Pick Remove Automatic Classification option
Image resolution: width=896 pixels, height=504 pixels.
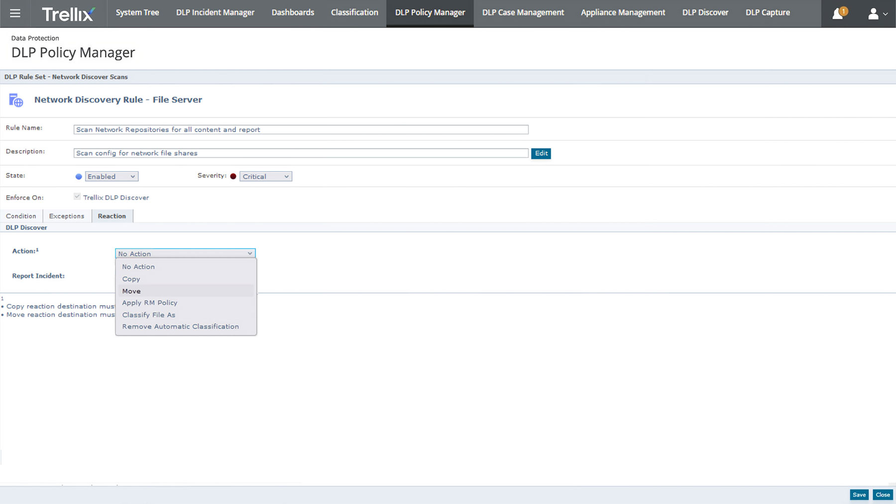point(180,327)
